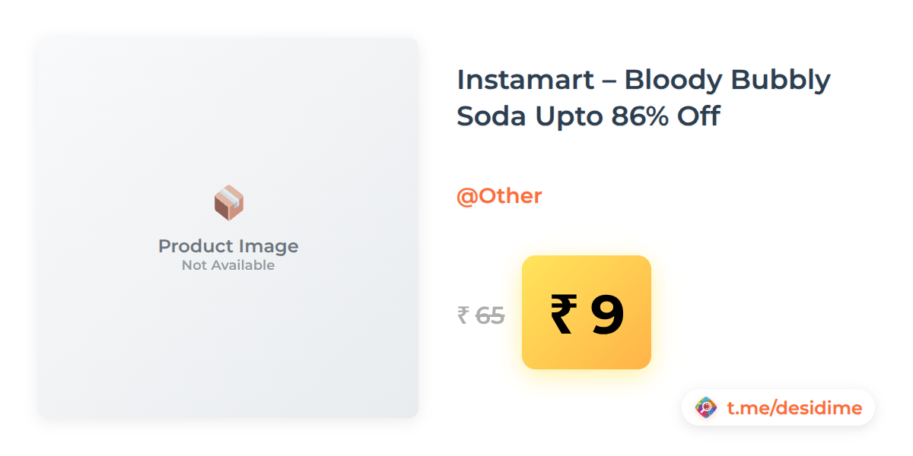Click the package box icon
Image resolution: width=913 pixels, height=456 pixels.
pos(228,203)
